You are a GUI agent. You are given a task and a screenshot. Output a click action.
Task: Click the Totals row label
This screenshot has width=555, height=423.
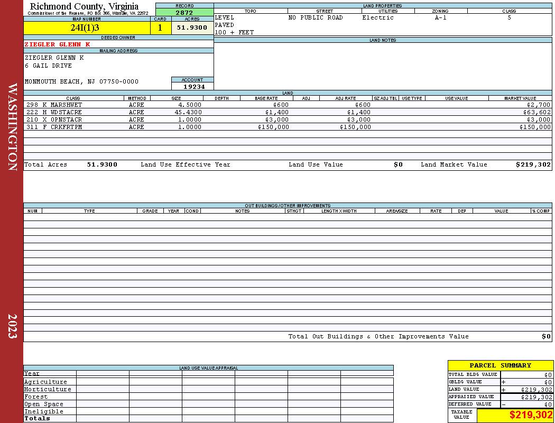coord(37,418)
